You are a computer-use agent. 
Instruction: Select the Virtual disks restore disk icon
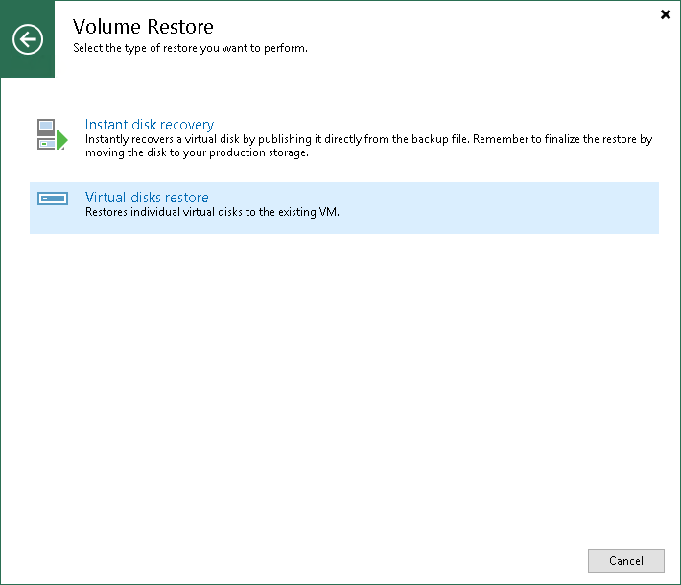click(x=53, y=199)
